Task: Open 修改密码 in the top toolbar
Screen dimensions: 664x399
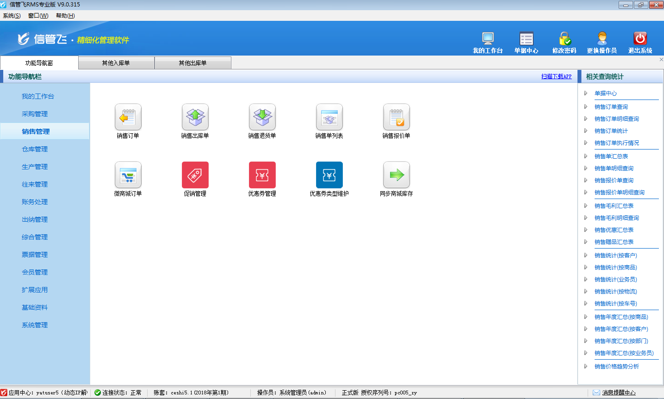Action: pyautogui.click(x=564, y=39)
